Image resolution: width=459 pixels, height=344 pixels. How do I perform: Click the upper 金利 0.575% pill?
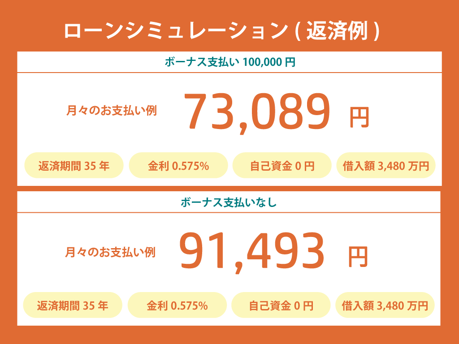tap(178, 165)
